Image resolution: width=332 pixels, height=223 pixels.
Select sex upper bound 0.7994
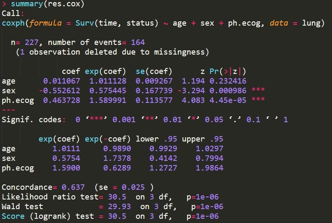[209, 158]
